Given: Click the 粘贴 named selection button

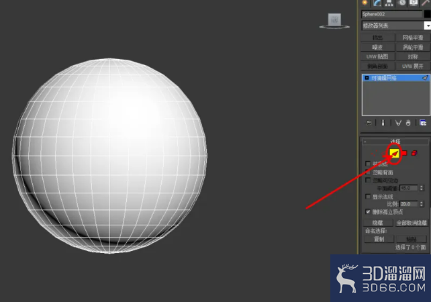Looking at the screenshot, I should point(412,239).
